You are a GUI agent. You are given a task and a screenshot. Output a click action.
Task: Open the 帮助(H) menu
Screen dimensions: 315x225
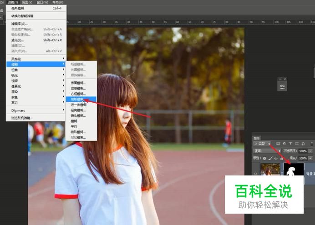pos(58,2)
